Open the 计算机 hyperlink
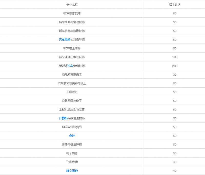Screen dimensions: 205x175 point(63,118)
